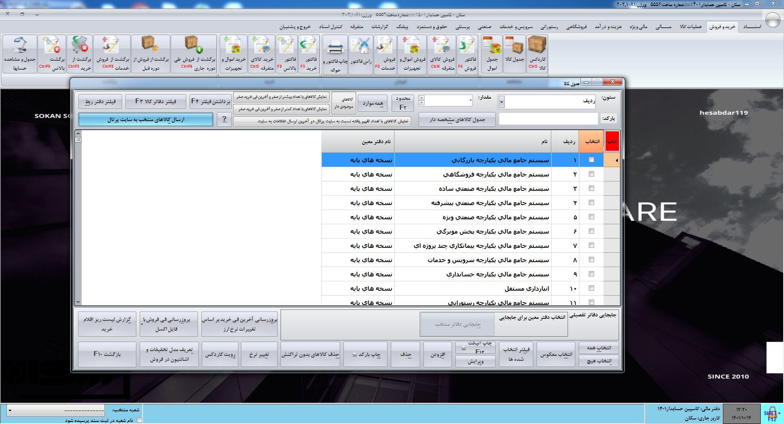Screen dimensions: 784x424
Task: Open فاکتور خرید (purchase invoice) icon
Action: 309,54
